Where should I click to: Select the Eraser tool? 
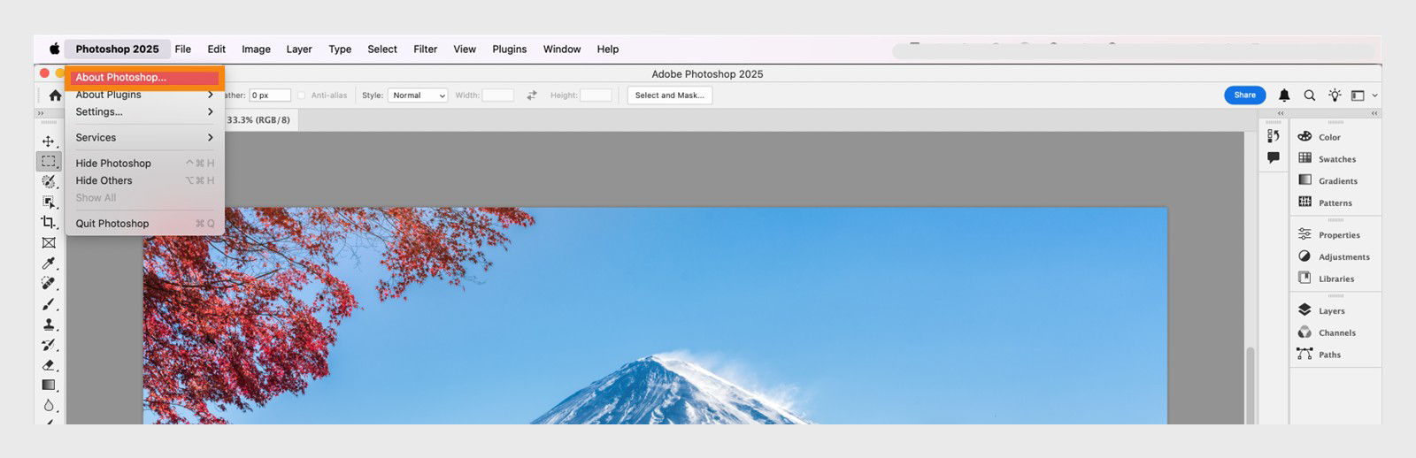point(49,365)
